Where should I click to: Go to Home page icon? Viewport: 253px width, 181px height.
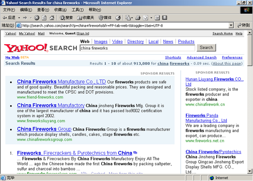[52, 18]
